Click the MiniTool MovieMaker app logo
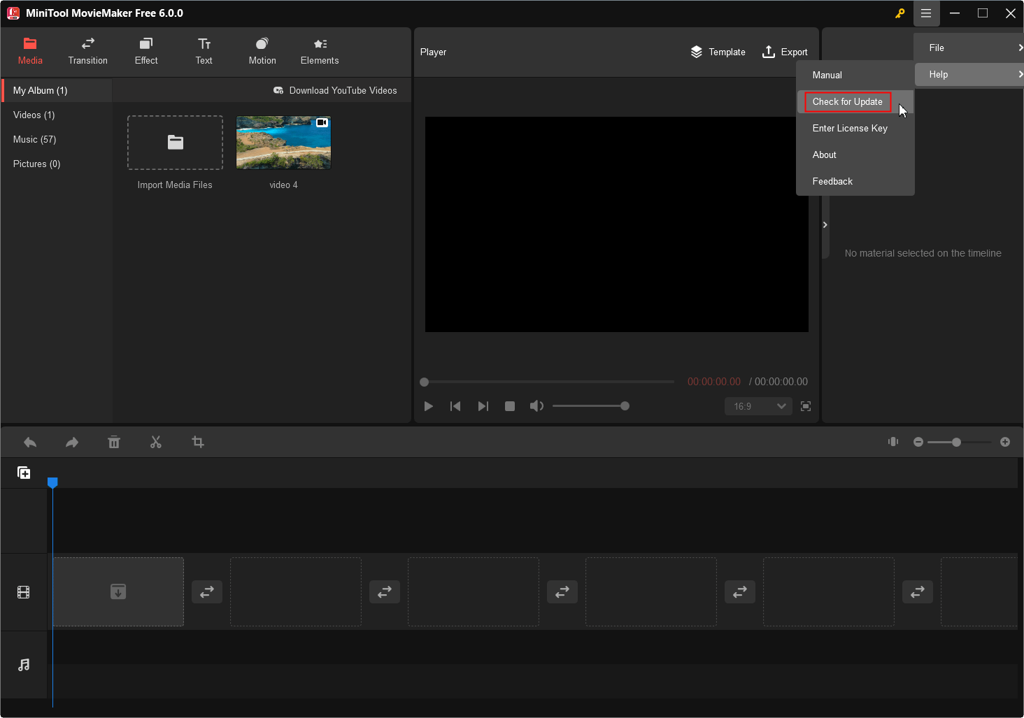1024x718 pixels. coord(13,13)
